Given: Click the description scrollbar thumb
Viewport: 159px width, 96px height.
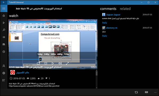Looking at the screenshot, I should coord(96,73).
